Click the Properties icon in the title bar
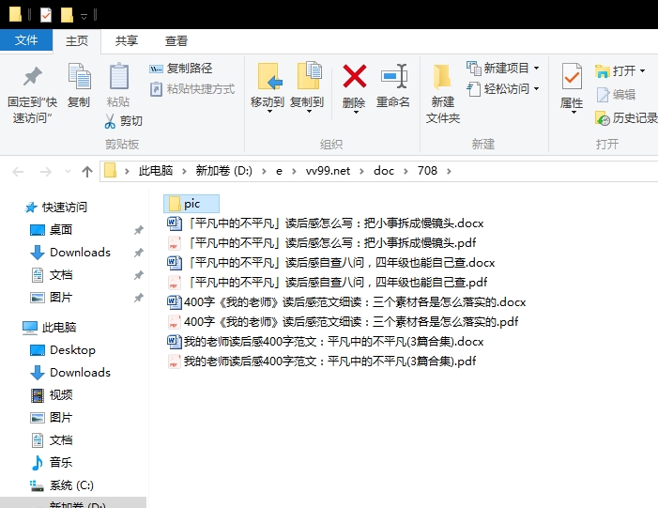 [46, 16]
